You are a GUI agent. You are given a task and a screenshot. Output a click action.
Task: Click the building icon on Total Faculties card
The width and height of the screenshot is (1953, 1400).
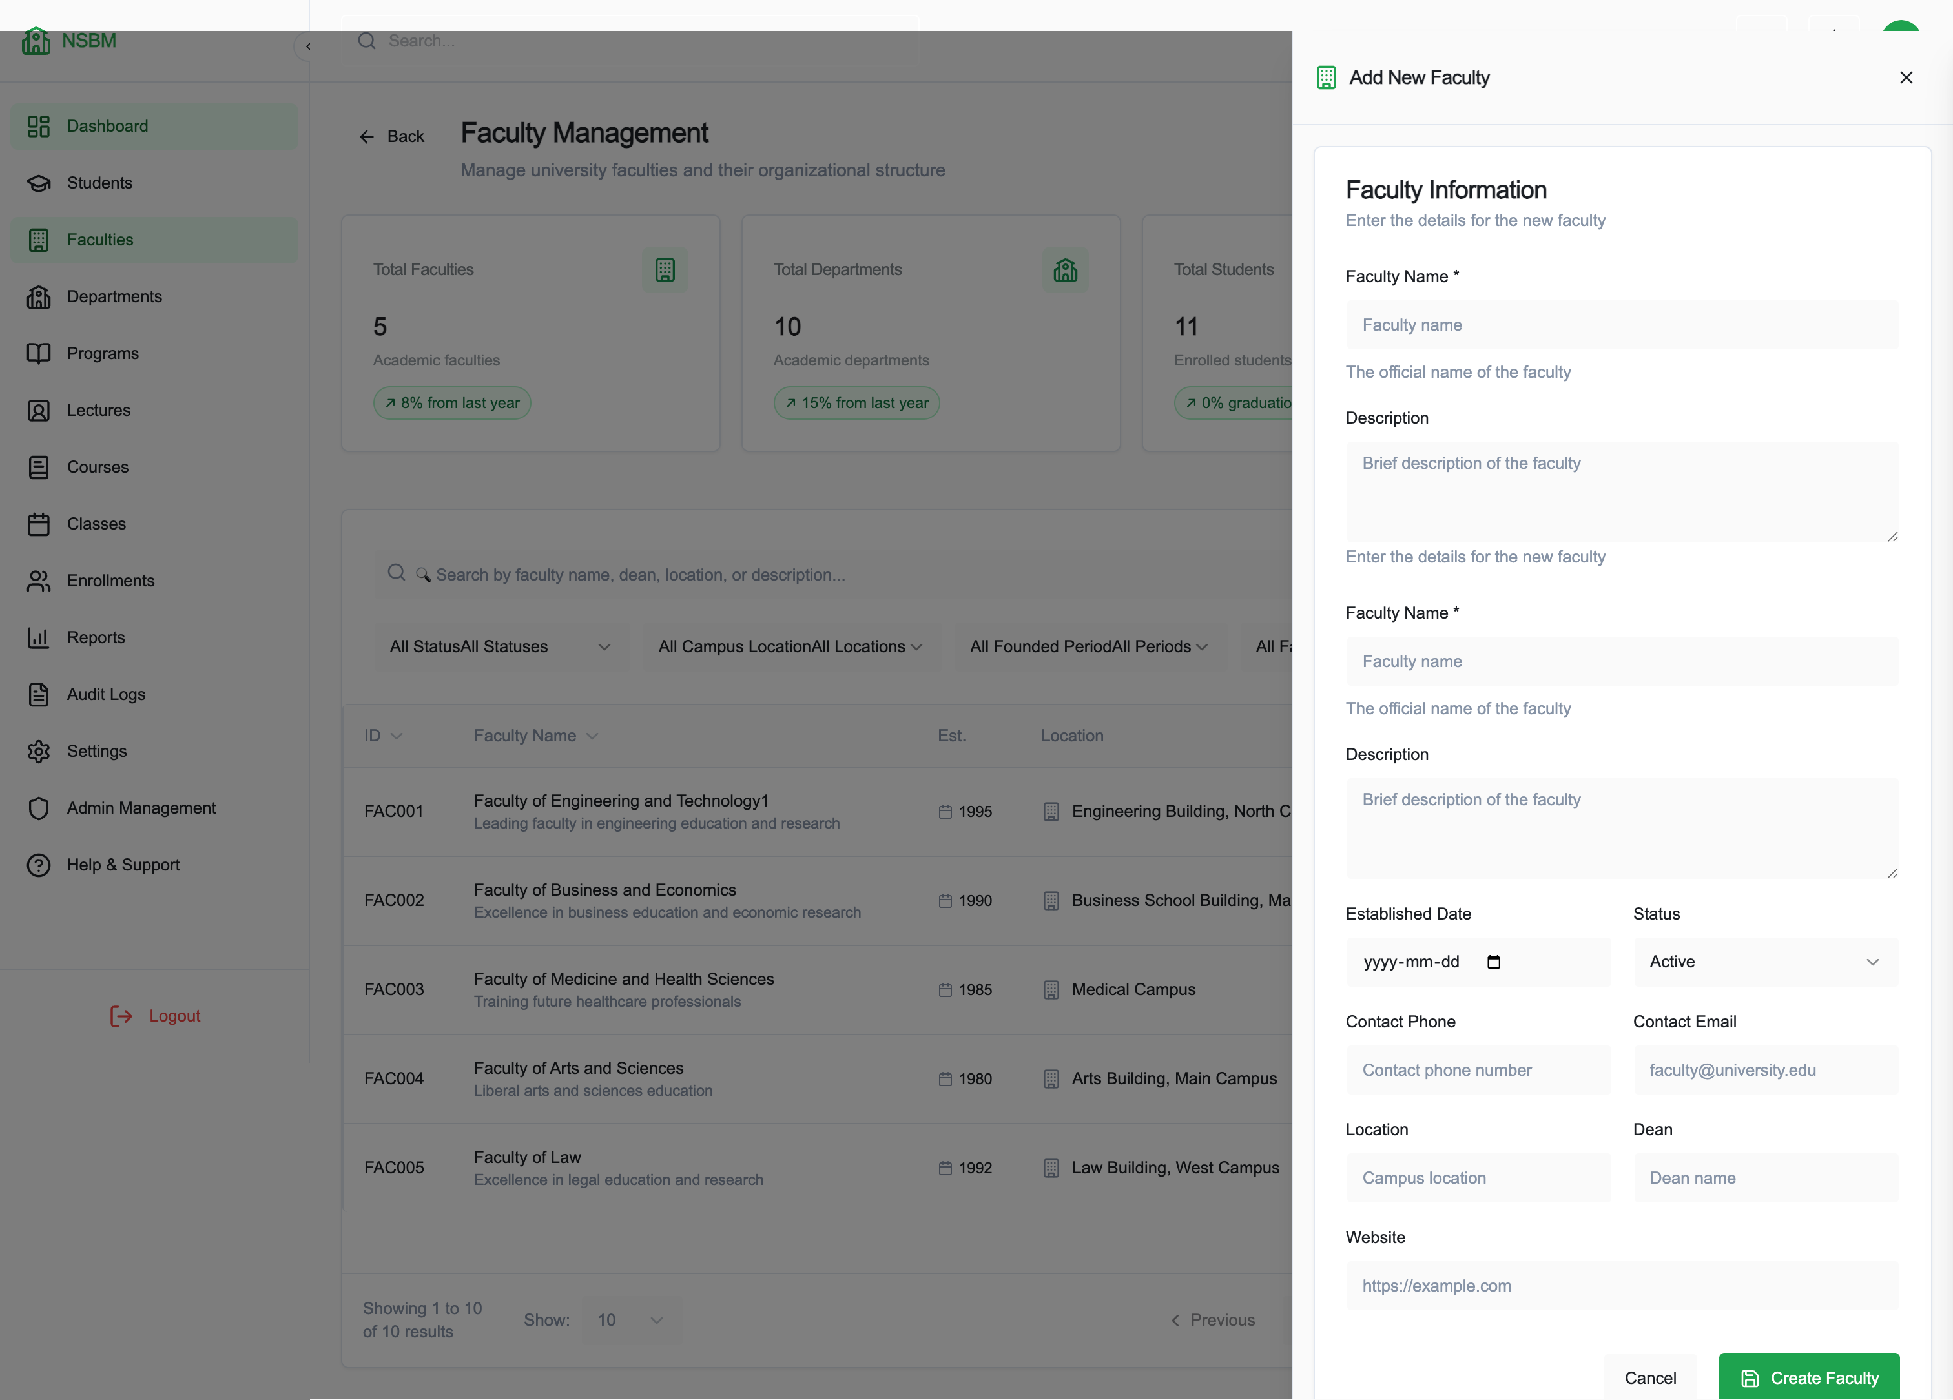pyautogui.click(x=664, y=269)
